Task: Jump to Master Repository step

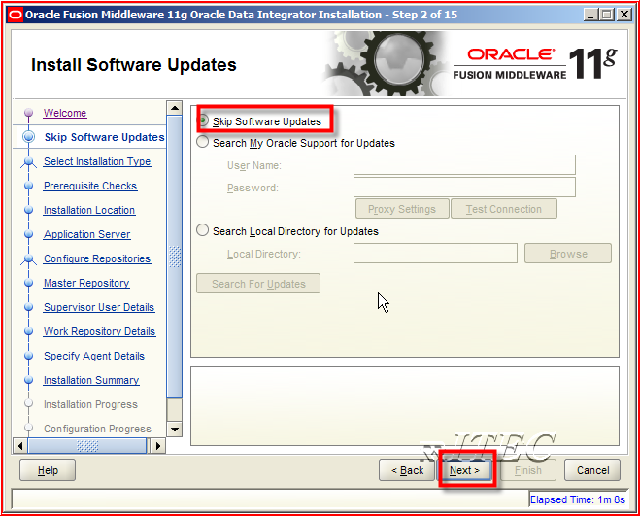Action: coord(86,283)
